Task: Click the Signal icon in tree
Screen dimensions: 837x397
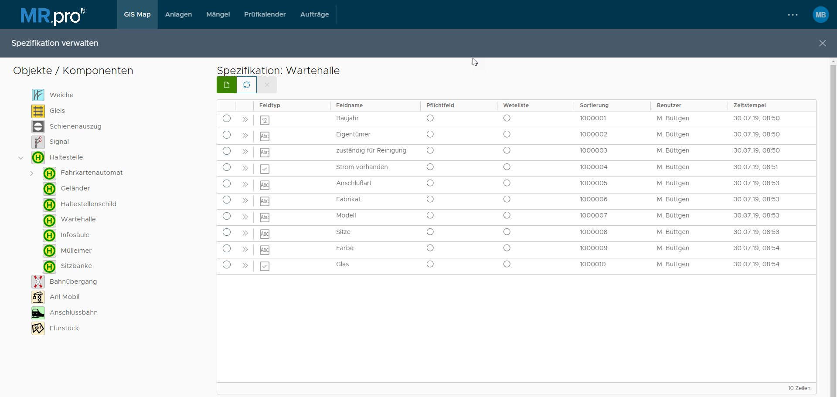Action: tap(38, 142)
